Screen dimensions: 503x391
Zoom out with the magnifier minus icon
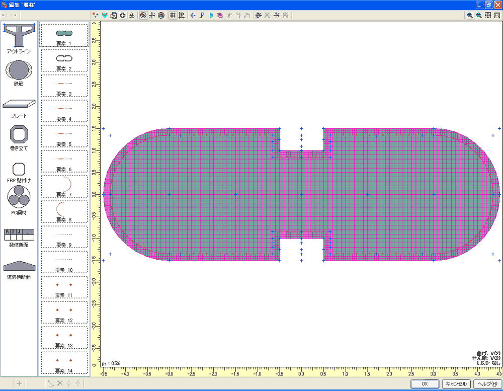(x=479, y=15)
